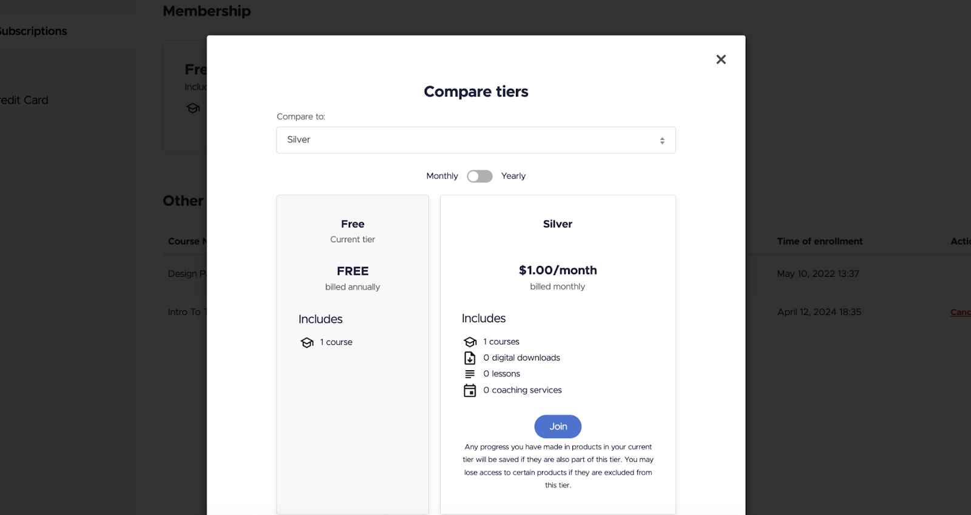Toggle the Monthly/Yearly billing switch
Viewport: 971px width, 515px height.
479,176
